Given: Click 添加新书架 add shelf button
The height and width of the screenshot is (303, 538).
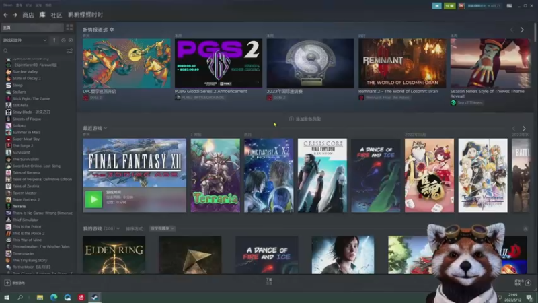Looking at the screenshot, I should pyautogui.click(x=305, y=119).
